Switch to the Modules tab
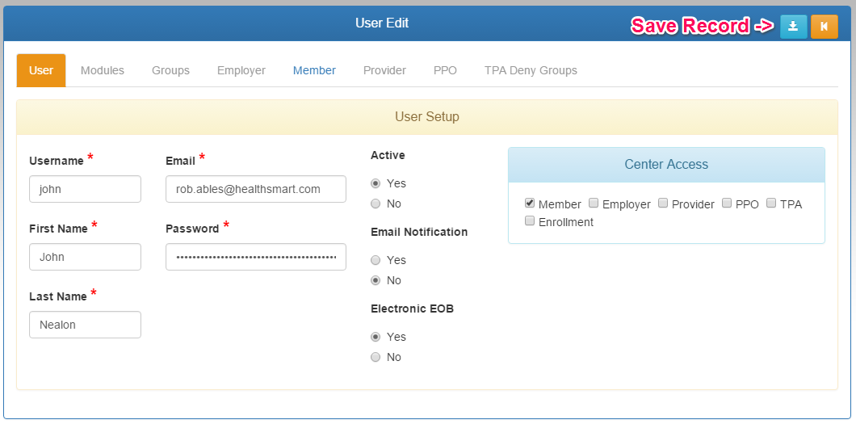The width and height of the screenshot is (856, 424). (103, 70)
